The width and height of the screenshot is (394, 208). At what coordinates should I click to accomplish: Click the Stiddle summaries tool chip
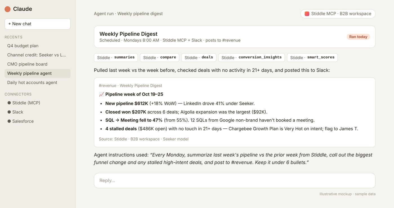tap(116, 57)
